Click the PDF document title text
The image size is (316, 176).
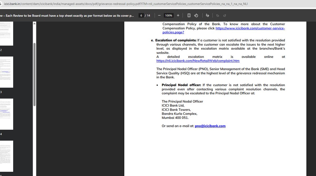click(x=67, y=15)
